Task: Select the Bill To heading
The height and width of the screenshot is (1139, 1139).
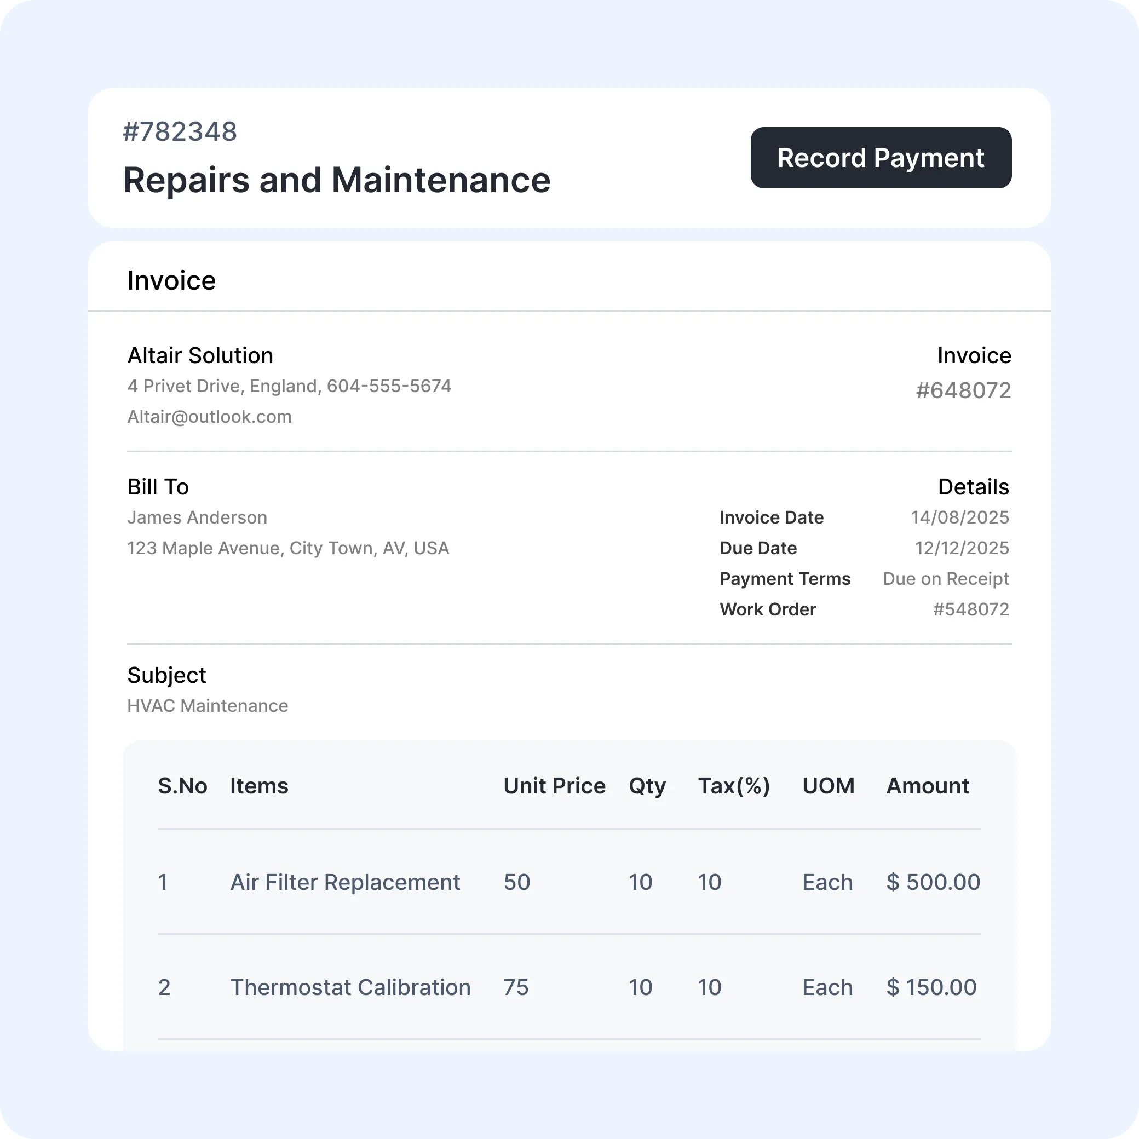Action: point(157,486)
